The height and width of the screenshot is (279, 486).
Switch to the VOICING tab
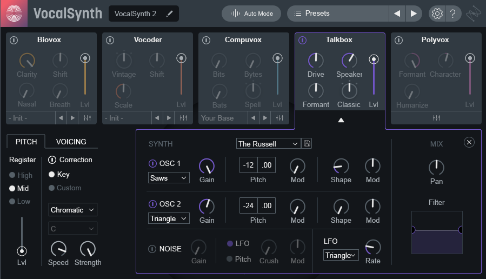(71, 142)
